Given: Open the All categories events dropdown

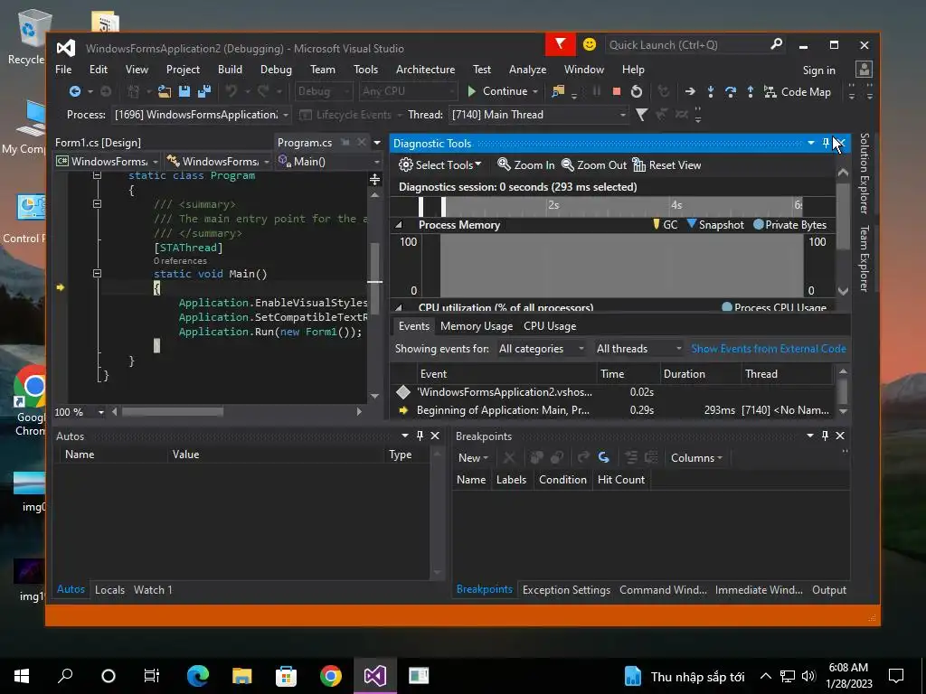Looking at the screenshot, I should (541, 349).
